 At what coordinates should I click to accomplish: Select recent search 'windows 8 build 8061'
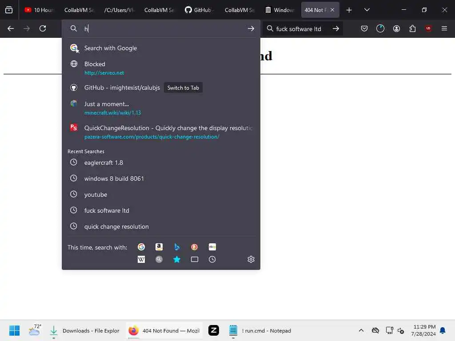[161, 178]
